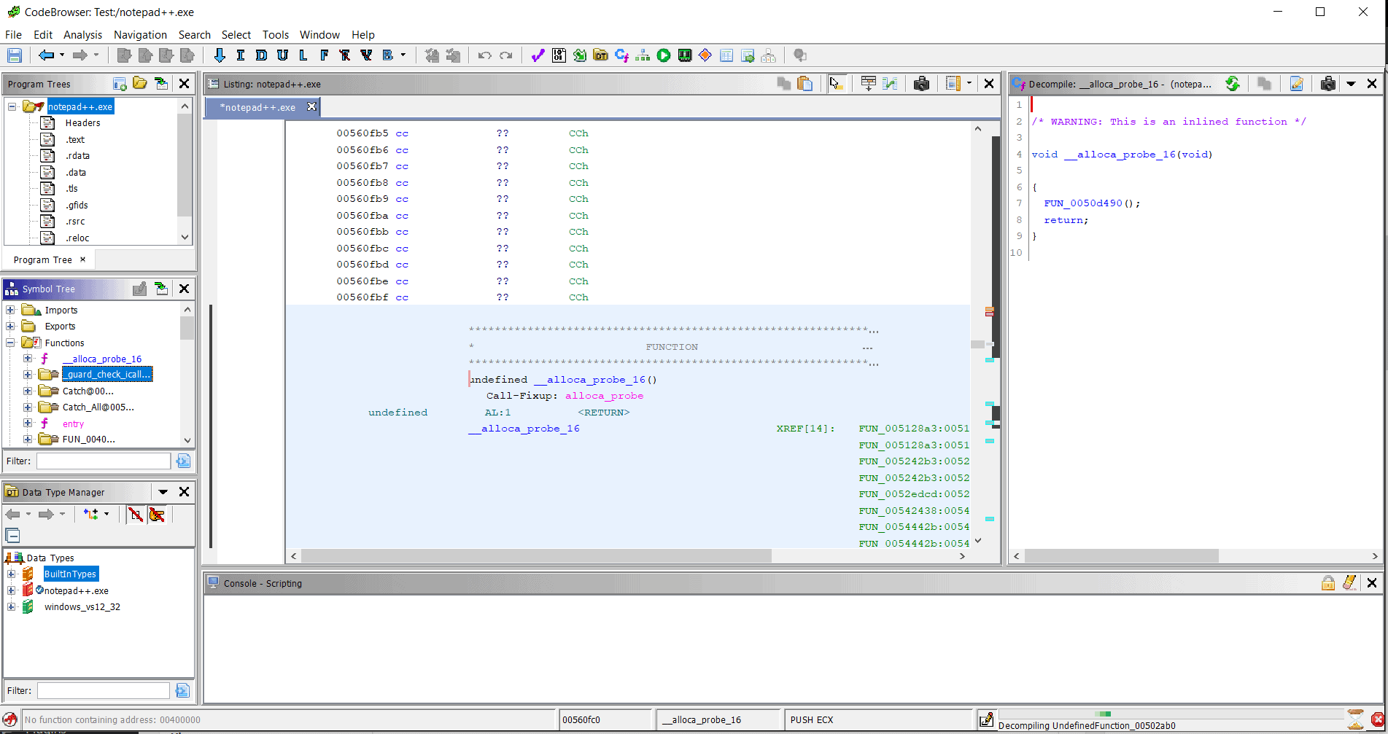Click the re-decompile refresh icon
The image size is (1388, 734).
[x=1232, y=84]
